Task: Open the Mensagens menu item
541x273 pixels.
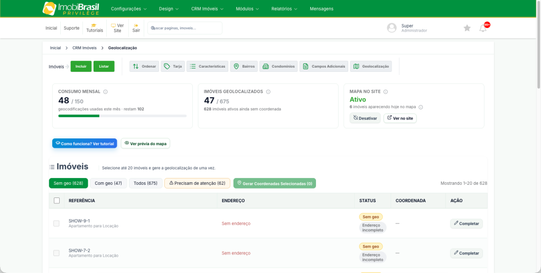Action: [x=322, y=9]
